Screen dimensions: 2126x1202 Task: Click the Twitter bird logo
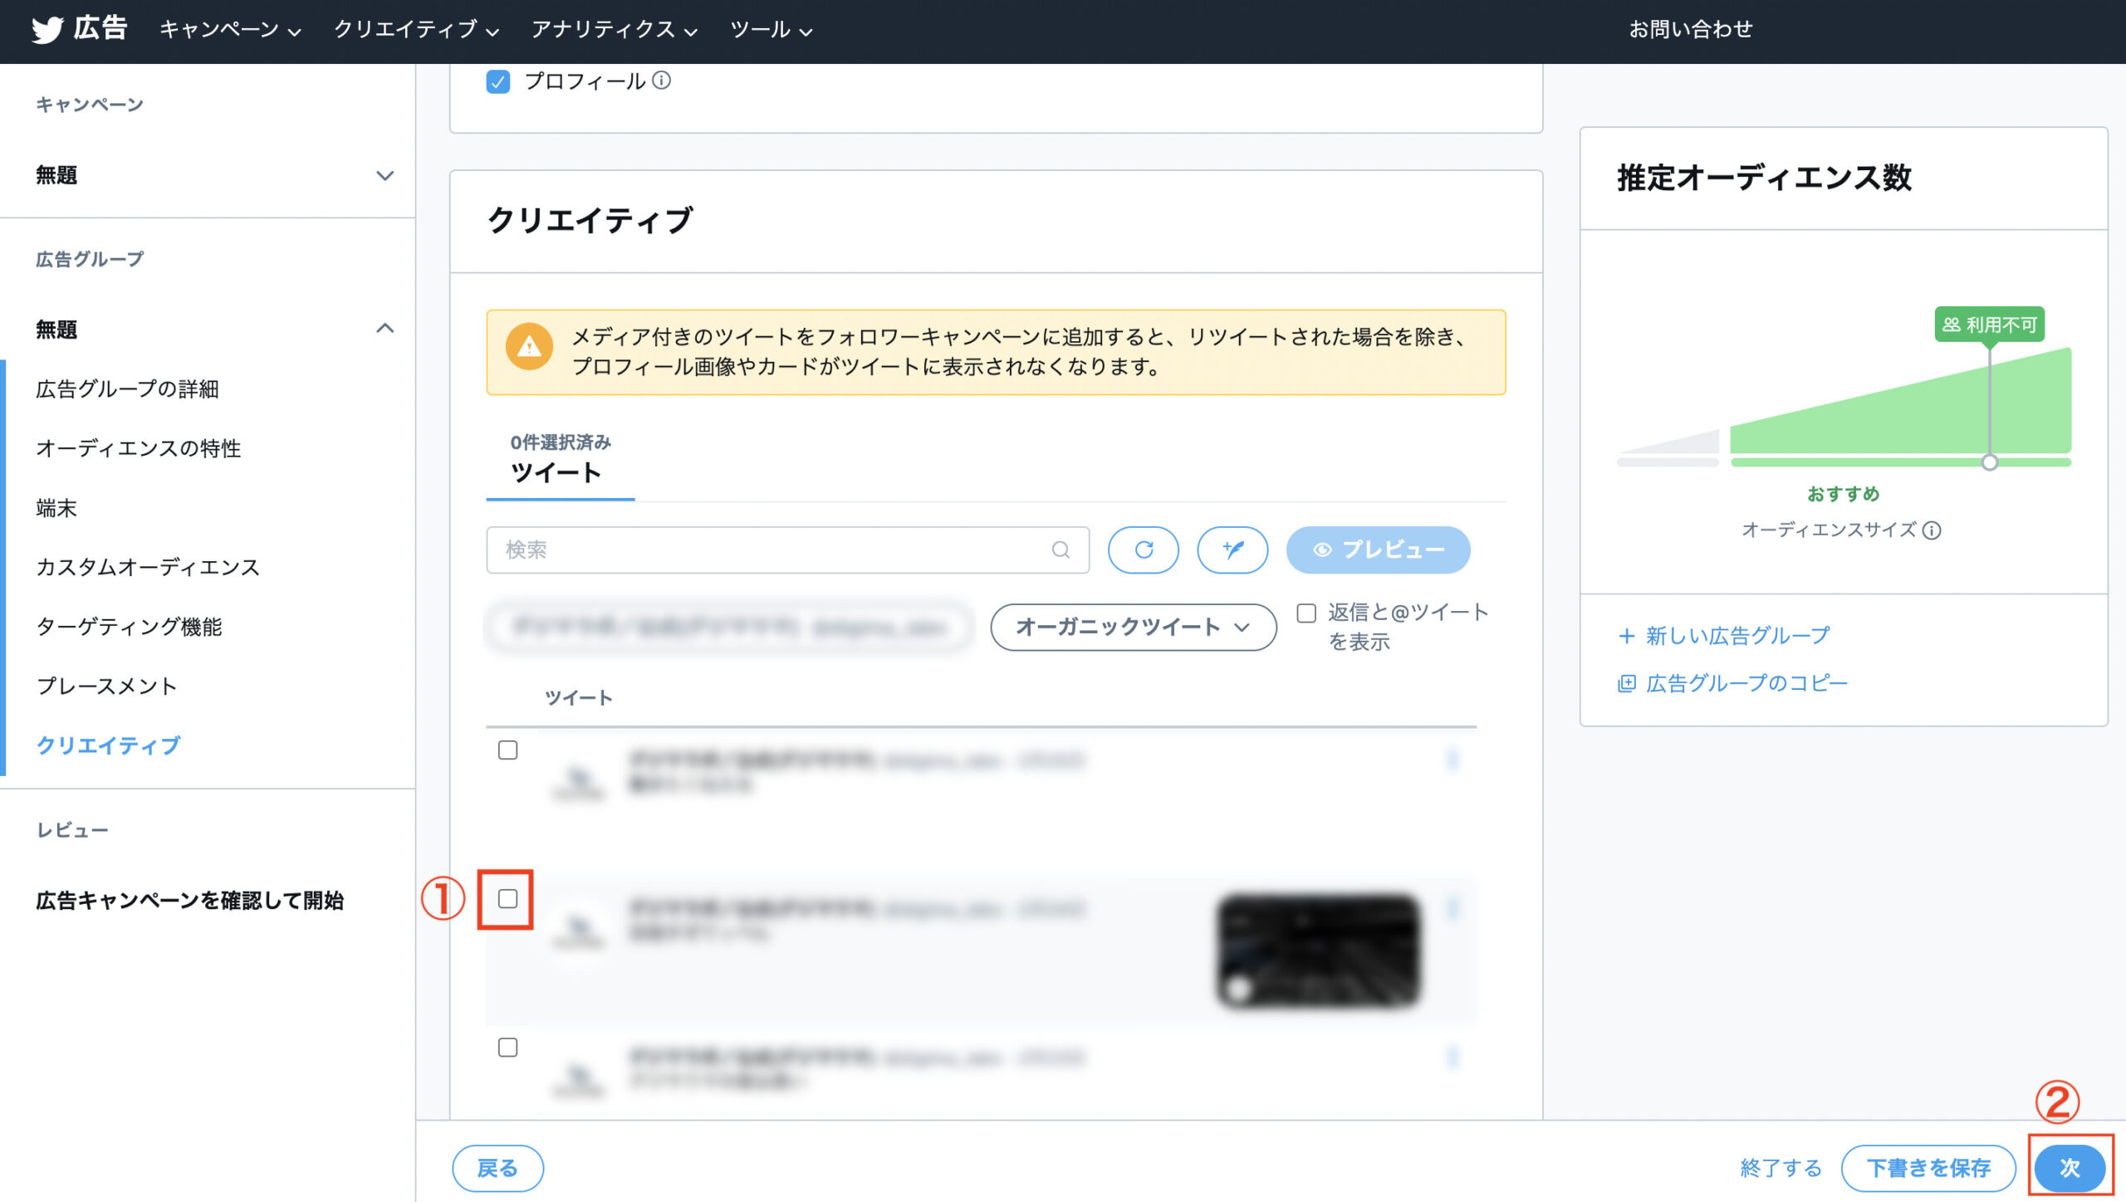(x=47, y=30)
